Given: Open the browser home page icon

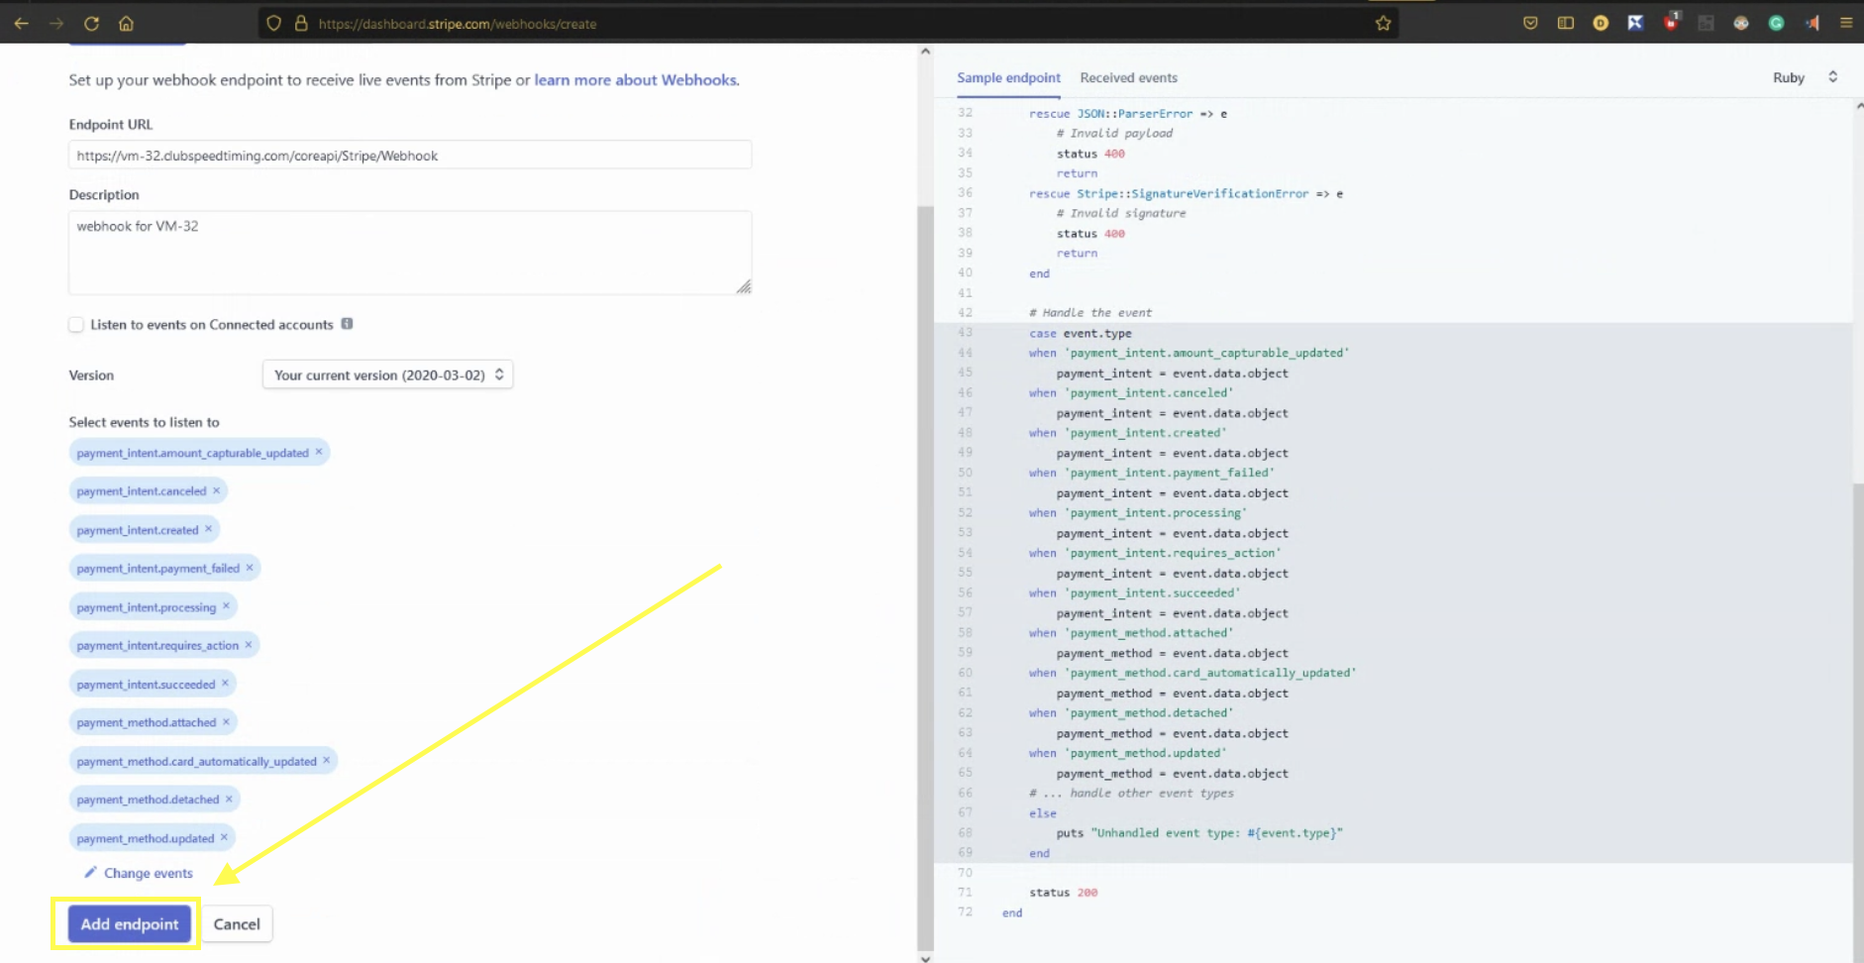Looking at the screenshot, I should point(126,23).
